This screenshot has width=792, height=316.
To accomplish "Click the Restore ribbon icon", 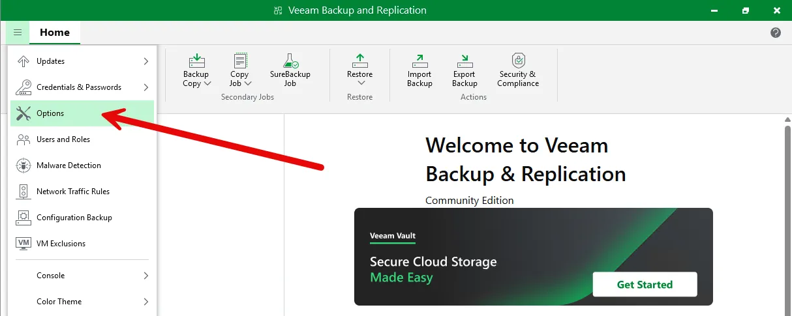I will coord(359,61).
